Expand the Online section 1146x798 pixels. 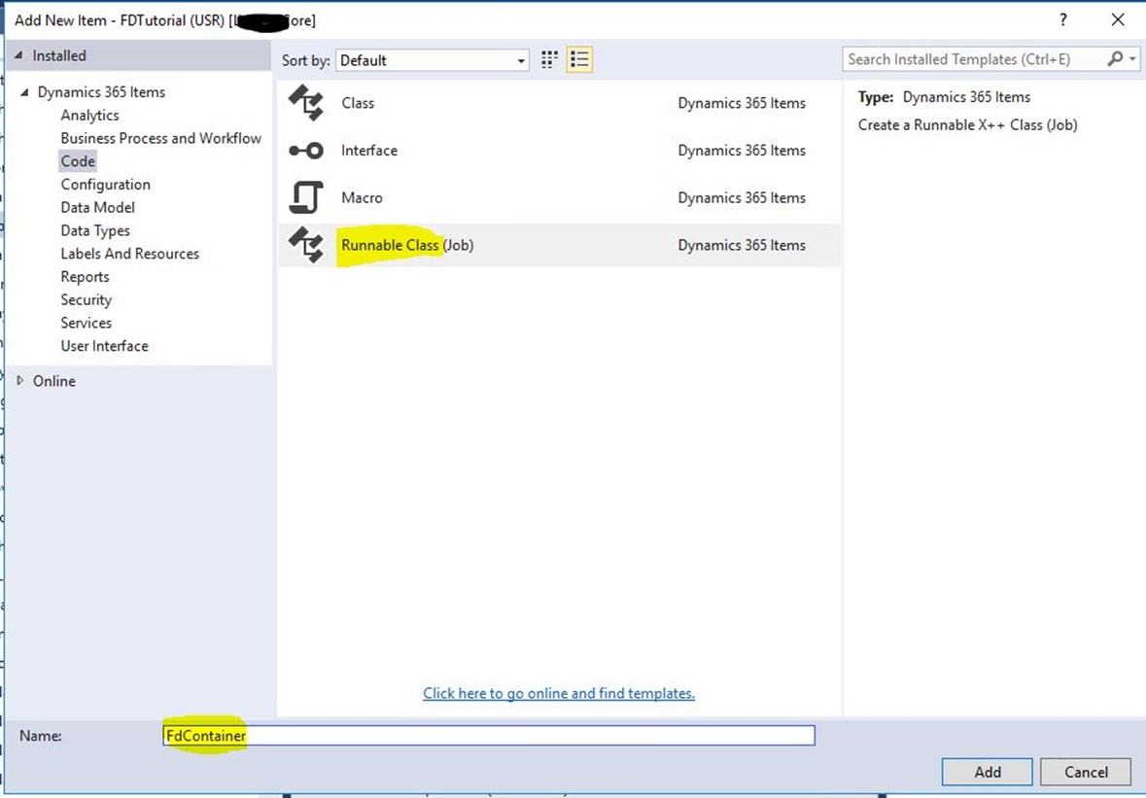coord(19,381)
